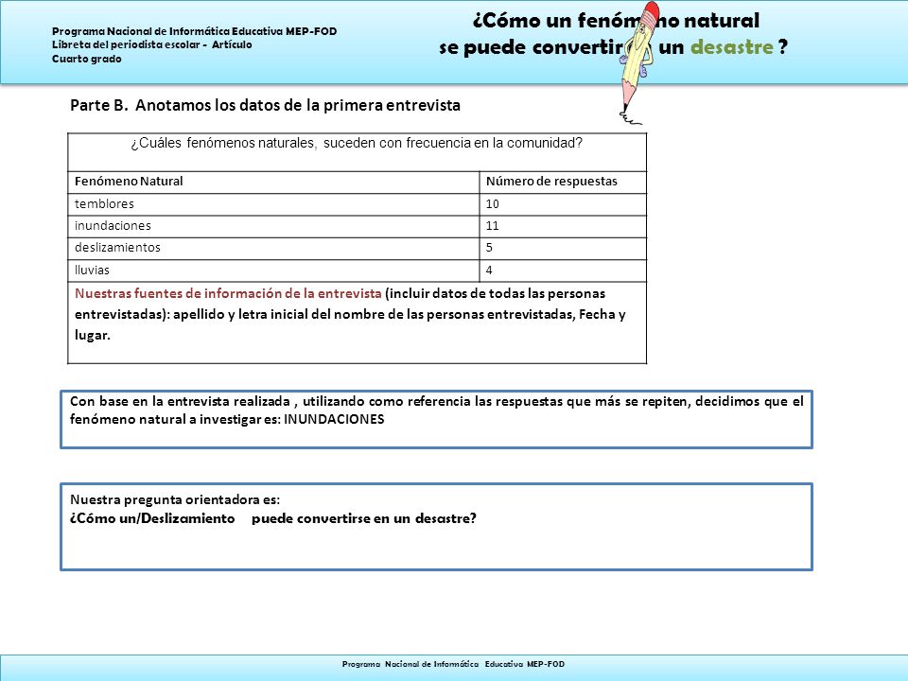Click the word INUNDACIONES in blue box
Image resolution: width=908 pixels, height=681 pixels.
pos(334,419)
